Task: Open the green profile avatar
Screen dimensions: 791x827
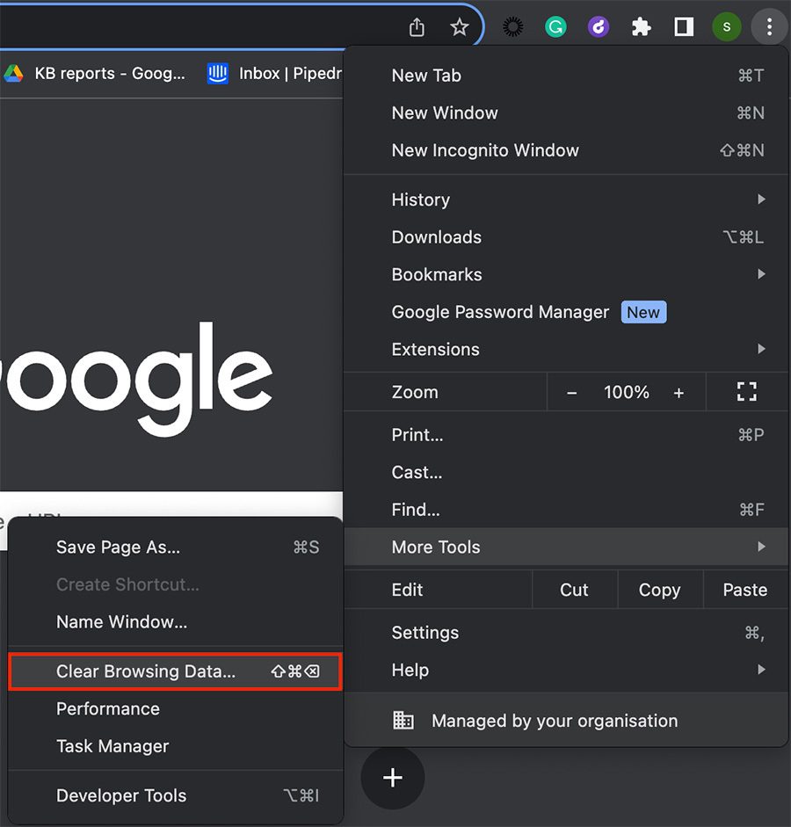Action: [x=726, y=27]
